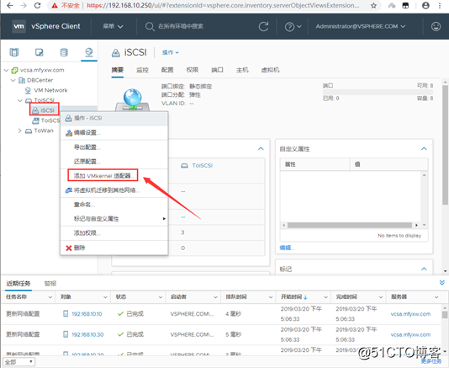Go back in the browser

click(10, 5)
